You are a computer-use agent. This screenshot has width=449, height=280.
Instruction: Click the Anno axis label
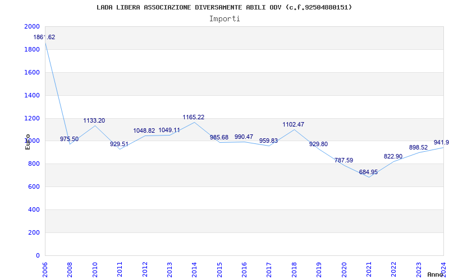[x=436, y=274]
